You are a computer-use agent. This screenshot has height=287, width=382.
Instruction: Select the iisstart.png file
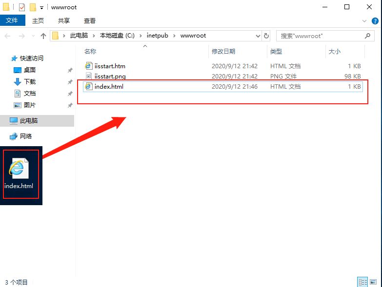click(222, 77)
